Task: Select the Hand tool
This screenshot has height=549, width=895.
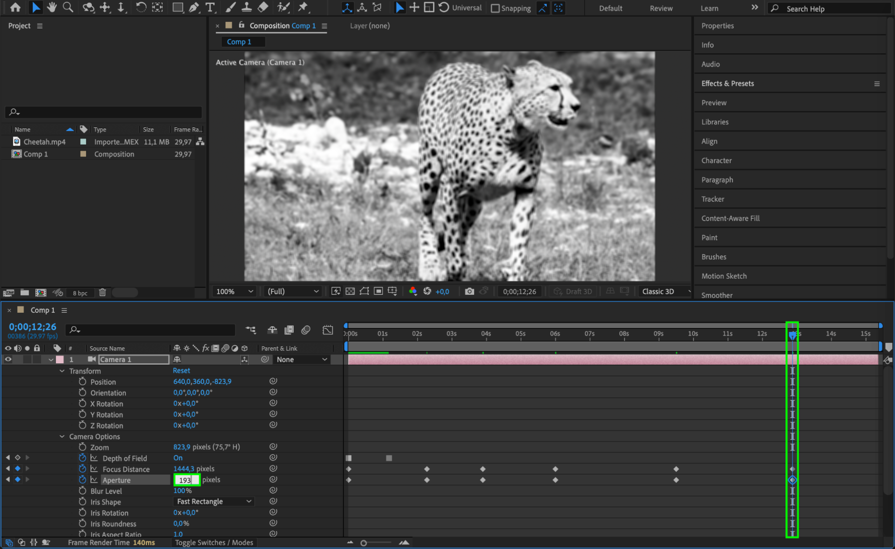Action: 52,7
